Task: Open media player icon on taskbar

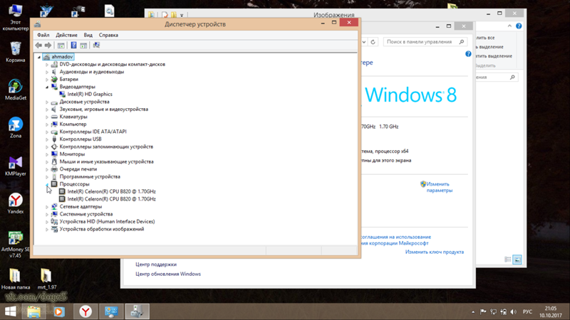Action: 58,311
